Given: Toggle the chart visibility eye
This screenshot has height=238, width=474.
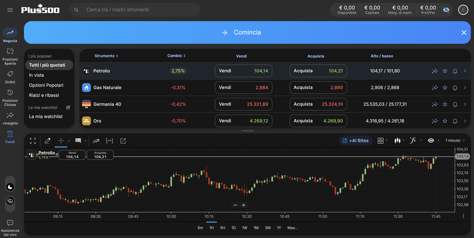Looking at the screenshot, I should click(x=431, y=141).
